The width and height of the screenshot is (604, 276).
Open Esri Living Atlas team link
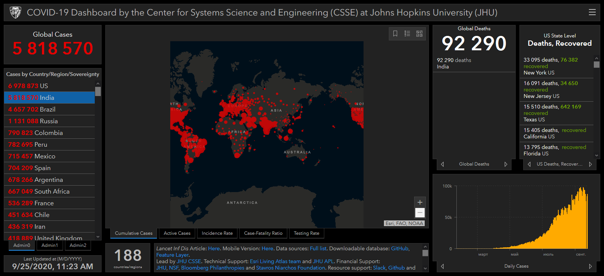tap(275, 261)
